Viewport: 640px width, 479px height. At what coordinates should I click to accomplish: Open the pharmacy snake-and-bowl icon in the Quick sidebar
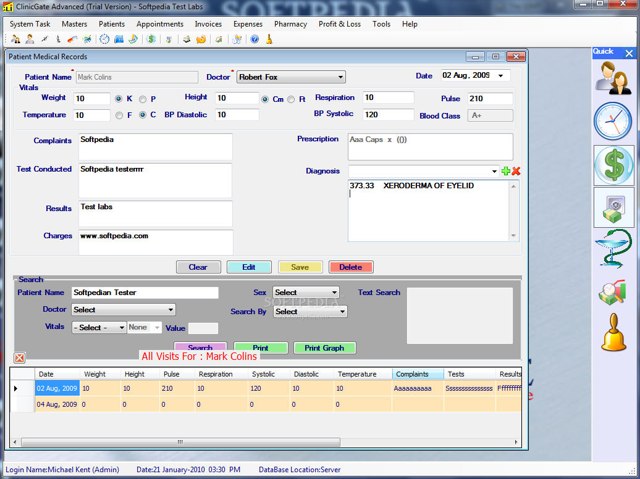613,249
